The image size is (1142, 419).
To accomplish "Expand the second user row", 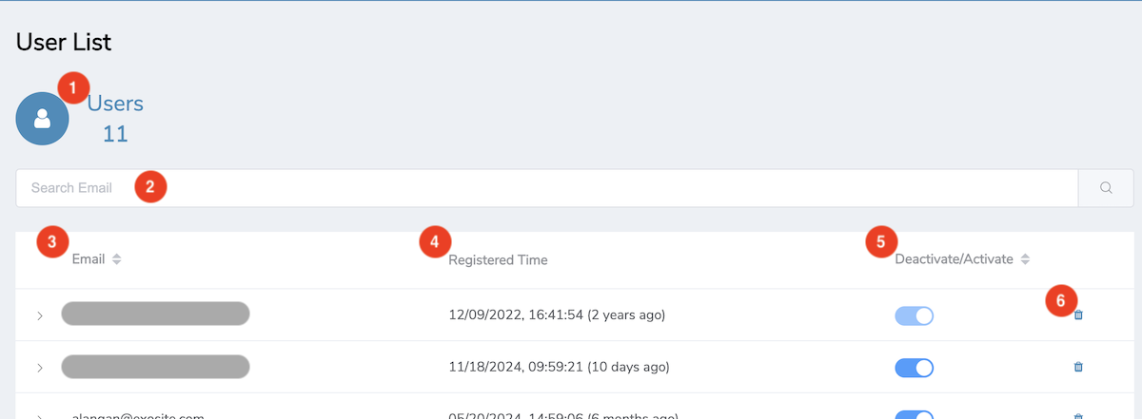I will click(40, 368).
